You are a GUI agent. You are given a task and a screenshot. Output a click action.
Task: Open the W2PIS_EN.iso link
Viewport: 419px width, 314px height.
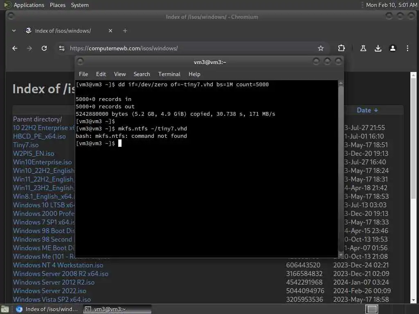point(34,154)
